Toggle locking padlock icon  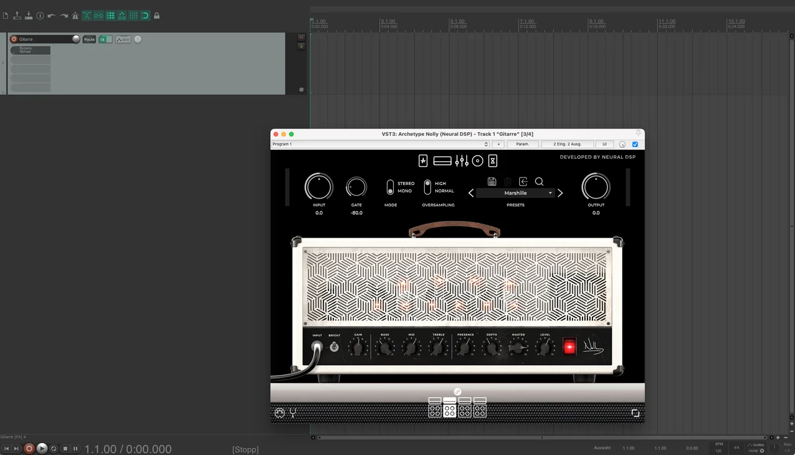tap(157, 16)
